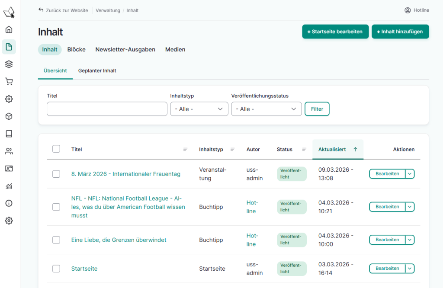Viewport: 443px width, 288px height.
Task: Focus the Titel search input field
Action: click(107, 109)
